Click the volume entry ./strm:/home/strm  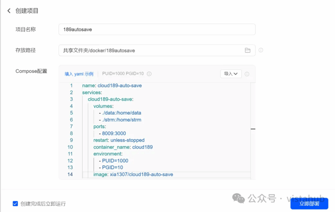point(122,120)
